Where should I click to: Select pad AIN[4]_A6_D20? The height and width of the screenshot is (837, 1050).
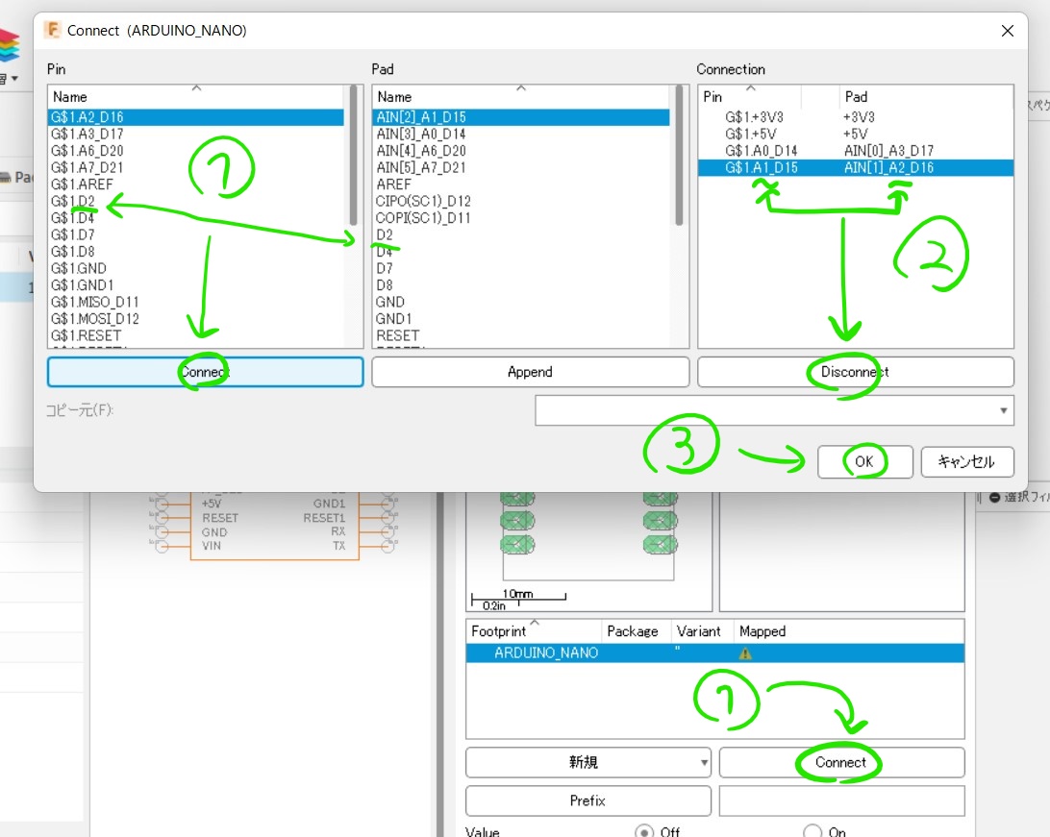pyautogui.click(x=521, y=151)
